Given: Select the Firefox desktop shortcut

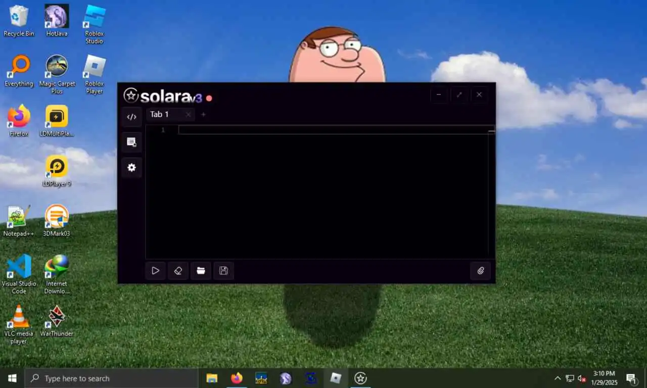Looking at the screenshot, I should (x=19, y=121).
